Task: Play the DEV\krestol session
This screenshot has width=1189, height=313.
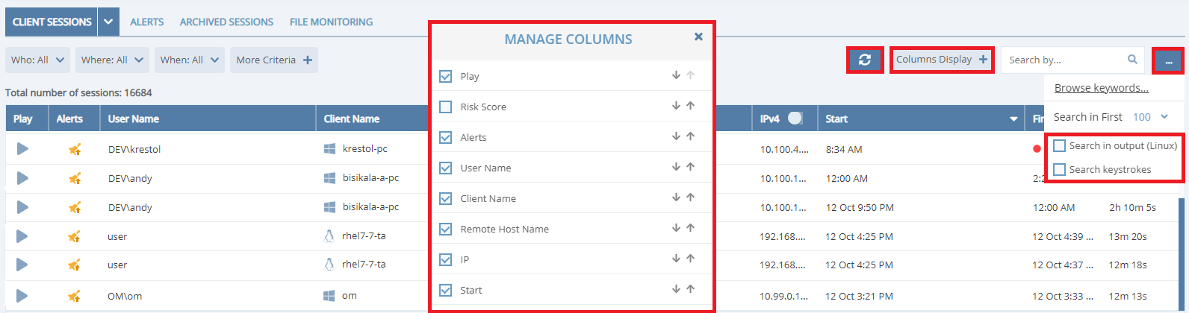Action: 22,149
